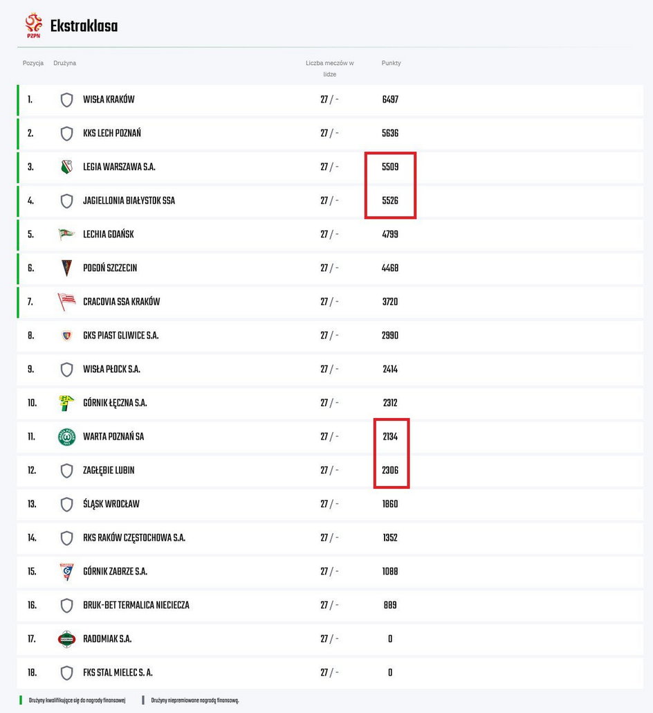Click the Ekstraklasa heading
Screen dimensions: 653x713
[84, 26]
